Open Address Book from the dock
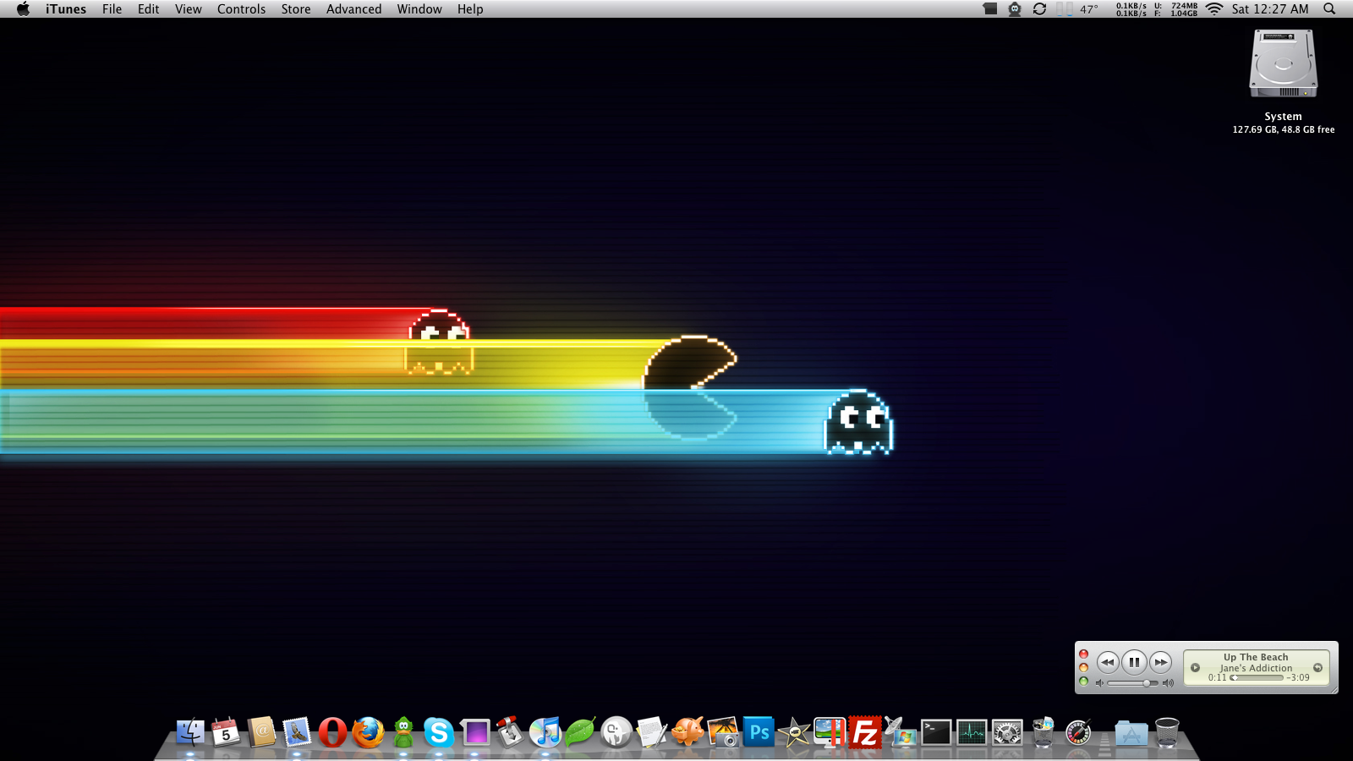 [261, 731]
